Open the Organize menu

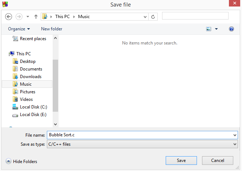19,29
